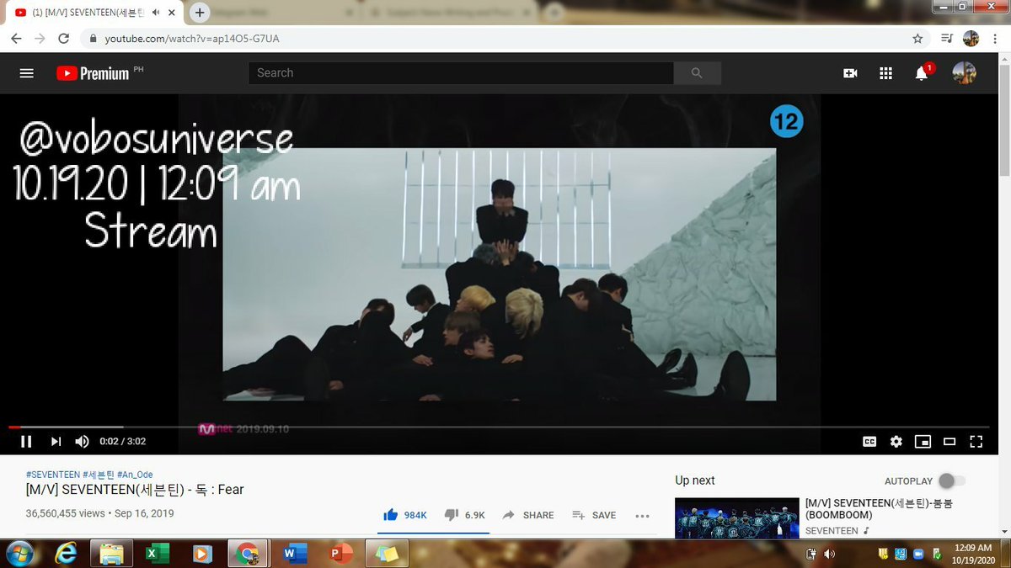Open the media player taskbar icon
Viewport: 1011px width, 568px height.
202,554
